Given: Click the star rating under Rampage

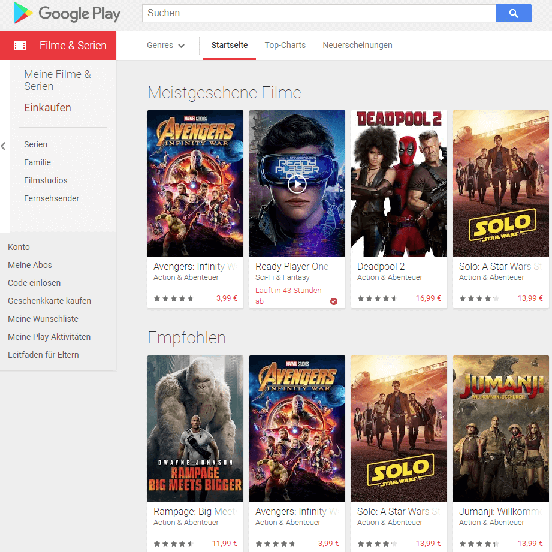Looking at the screenshot, I should coord(174,544).
